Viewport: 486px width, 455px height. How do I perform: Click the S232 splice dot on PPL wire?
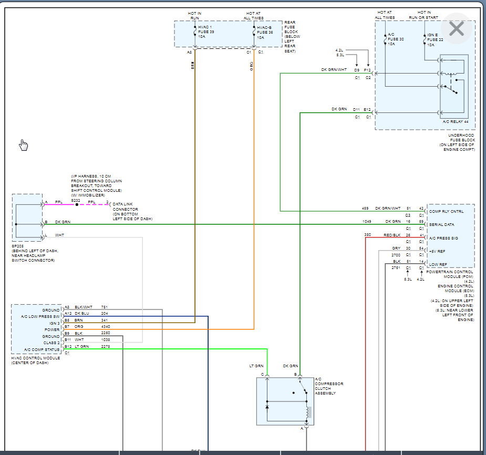[76, 204]
